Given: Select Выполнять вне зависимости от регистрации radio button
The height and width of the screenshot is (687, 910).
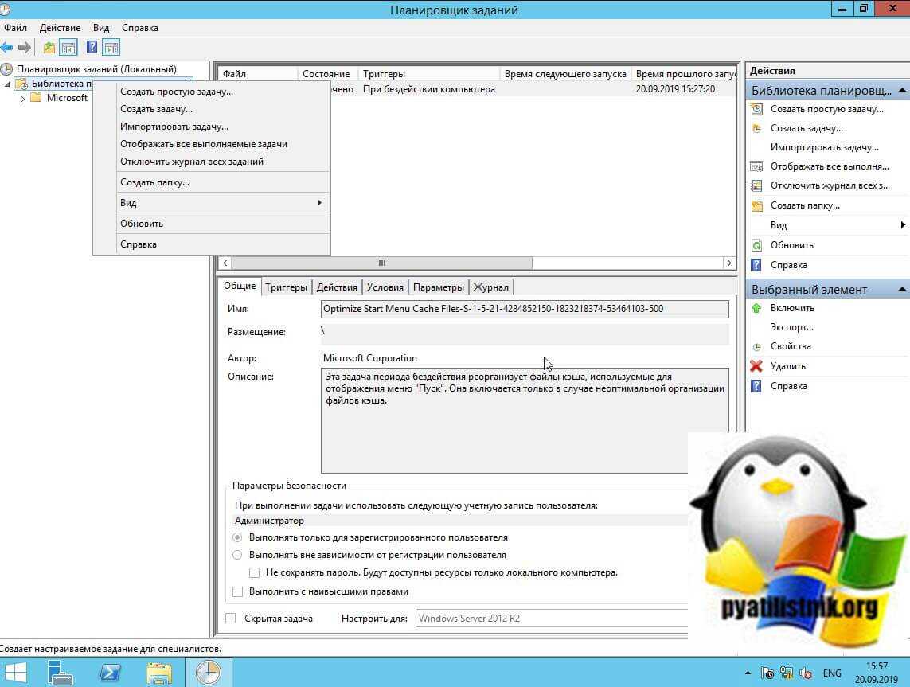Looking at the screenshot, I should (237, 555).
